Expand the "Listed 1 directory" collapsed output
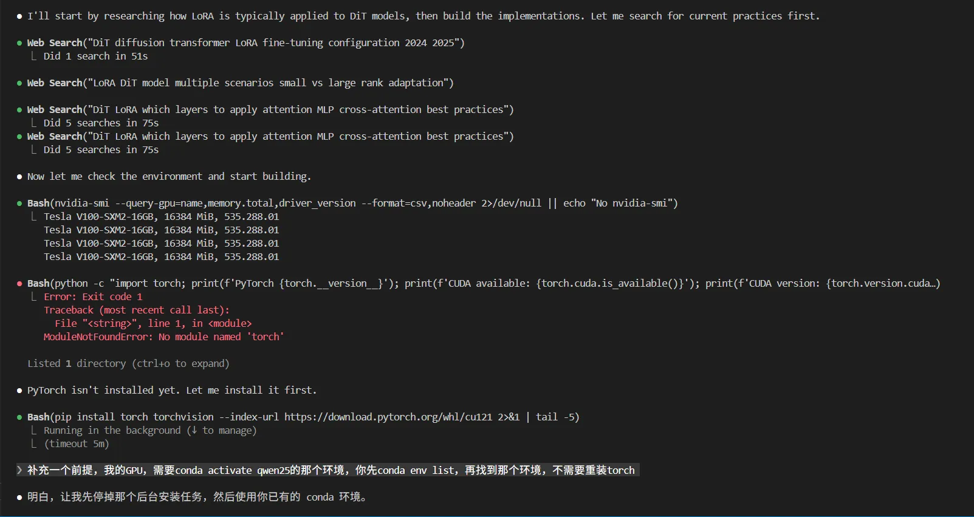 pos(128,363)
